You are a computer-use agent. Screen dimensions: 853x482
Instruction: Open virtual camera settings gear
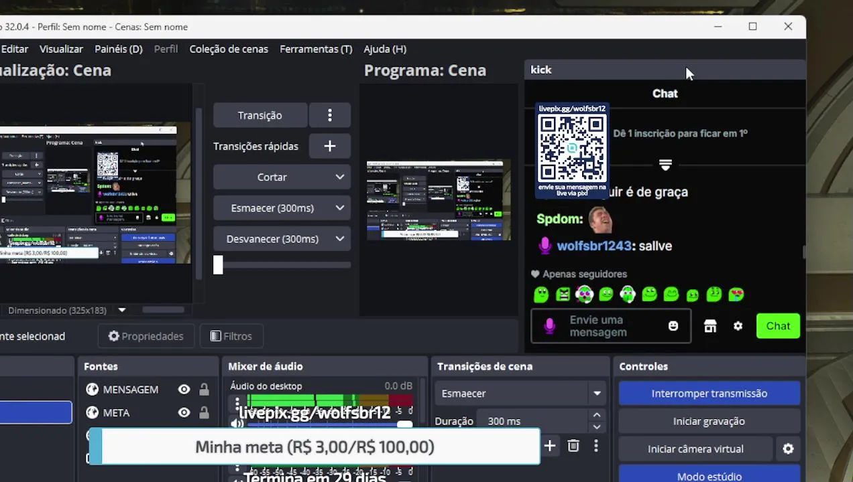click(x=788, y=449)
